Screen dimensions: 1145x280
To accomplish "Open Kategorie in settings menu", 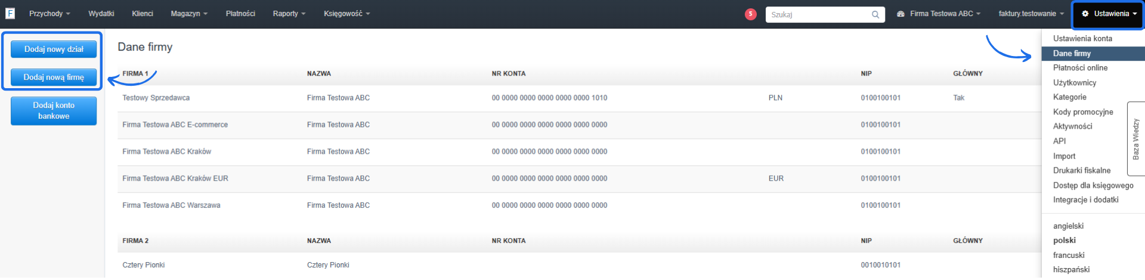I will [1070, 97].
